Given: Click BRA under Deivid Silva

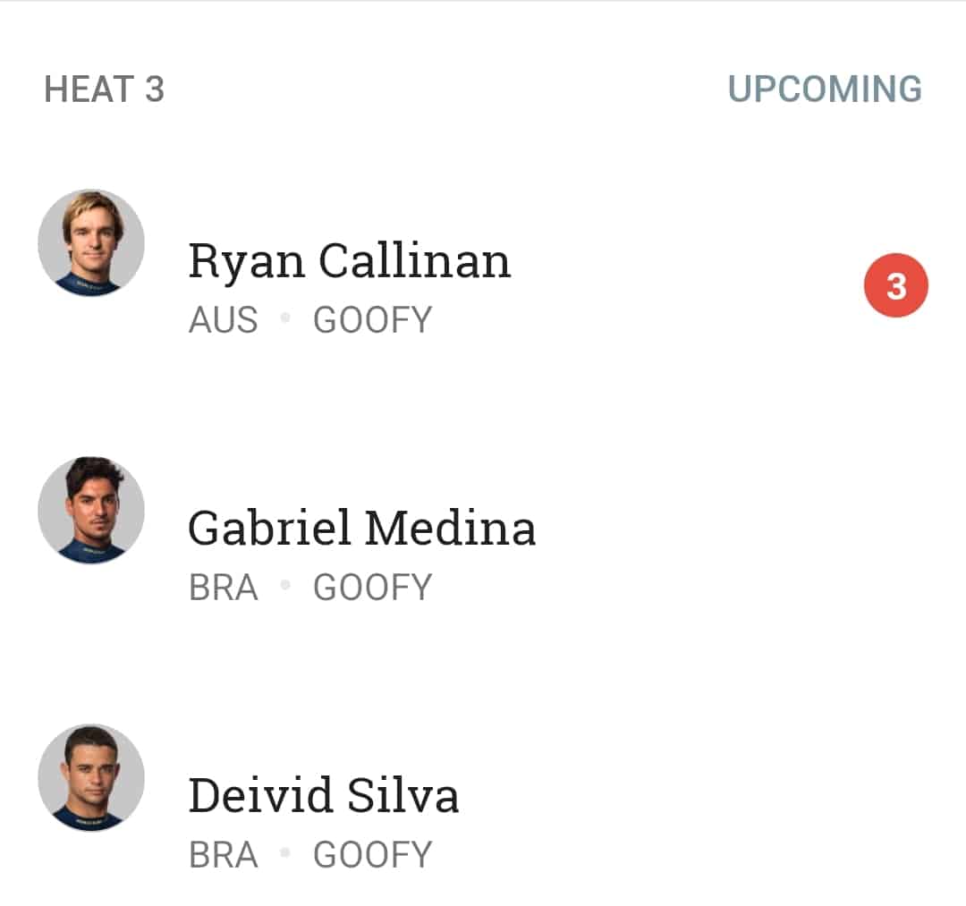Looking at the screenshot, I should (x=223, y=855).
